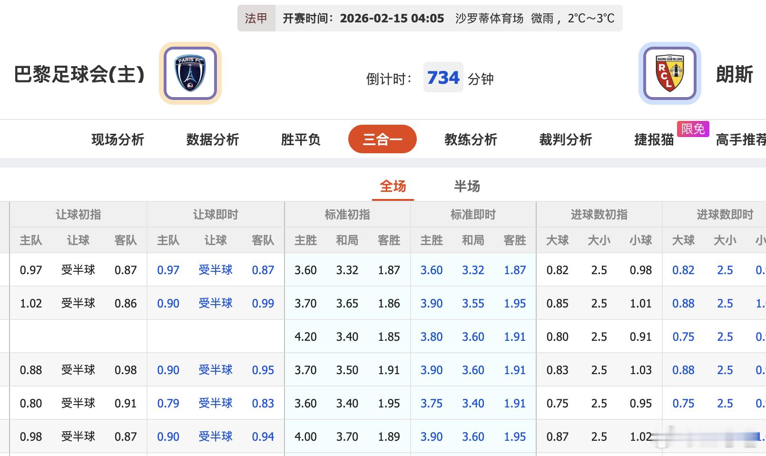Click the live 3.60 home win odds

click(431, 270)
